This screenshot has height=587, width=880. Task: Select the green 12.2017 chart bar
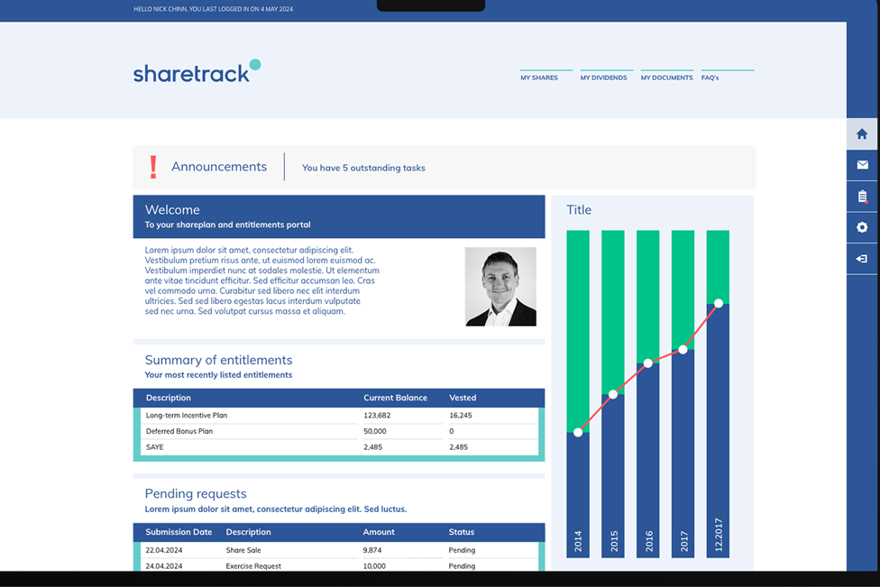(x=718, y=266)
